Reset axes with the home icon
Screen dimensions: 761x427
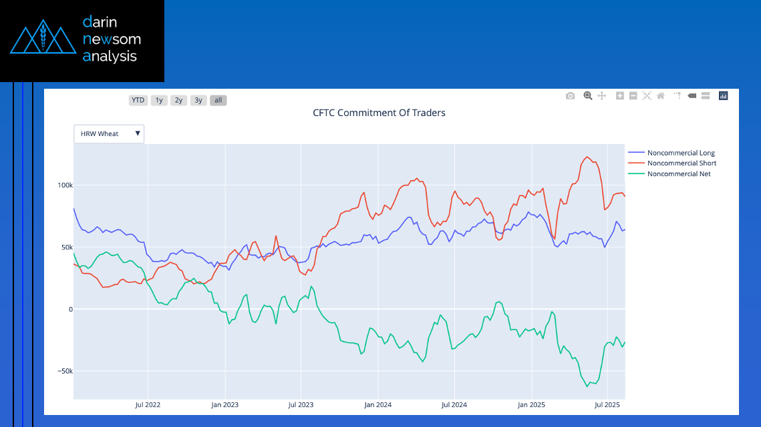click(x=660, y=96)
